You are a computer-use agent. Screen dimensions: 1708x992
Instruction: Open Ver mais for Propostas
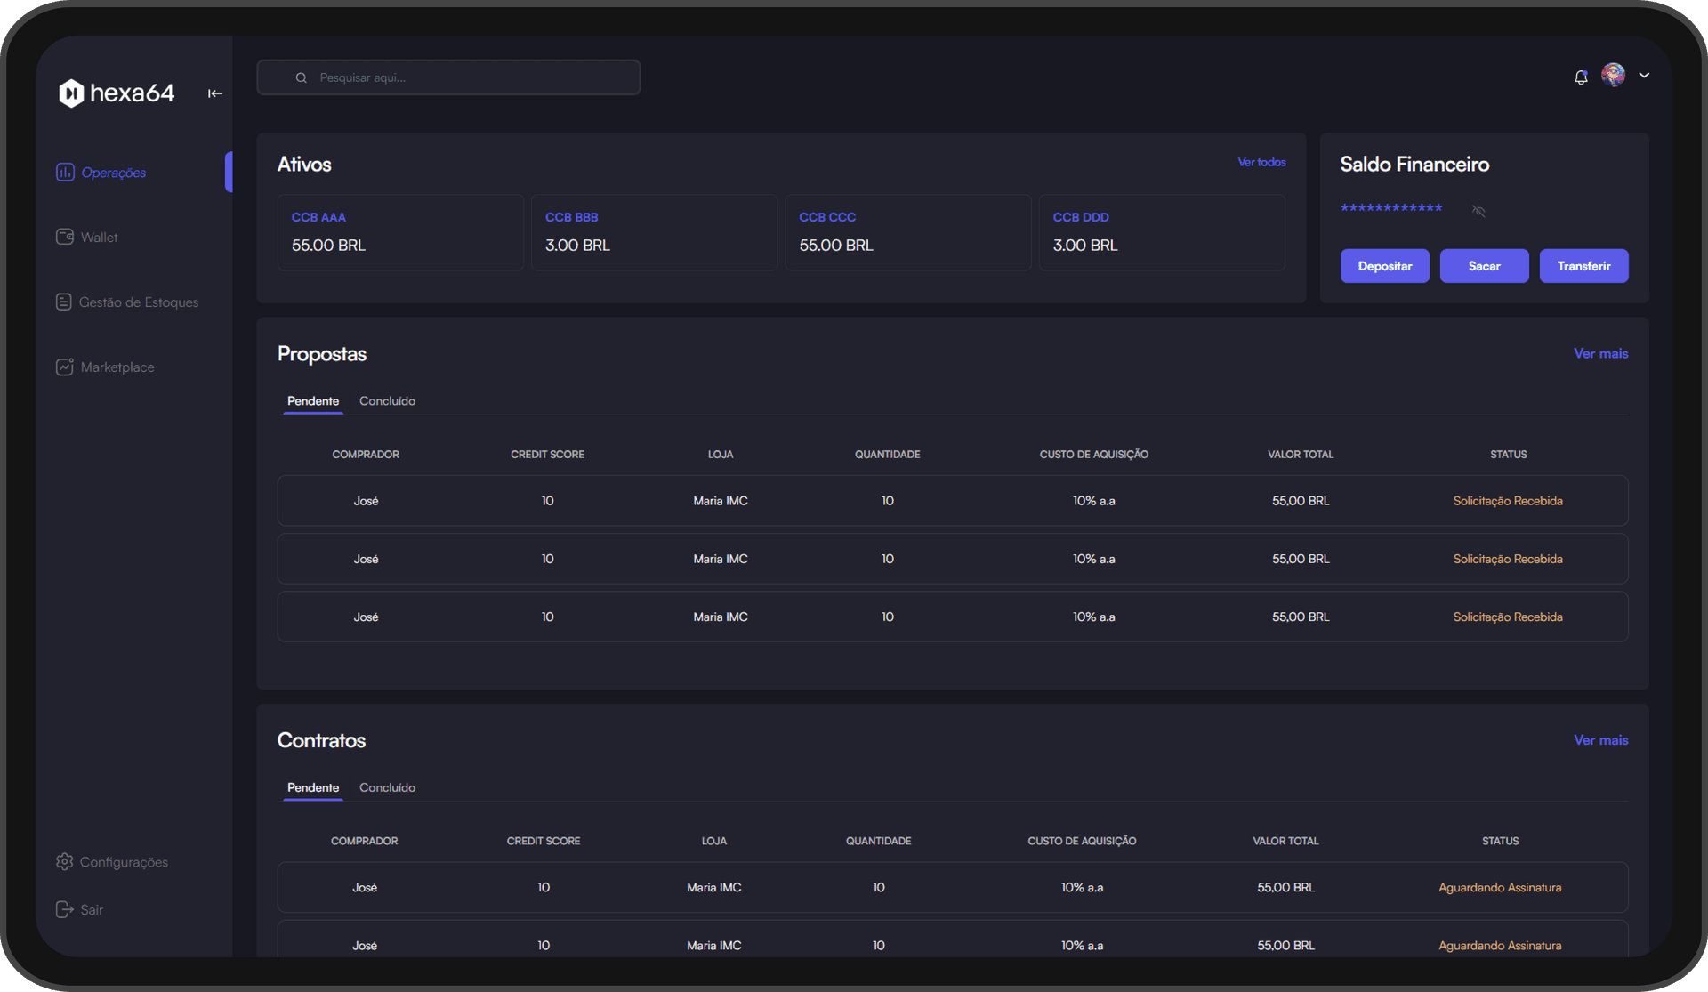point(1599,353)
